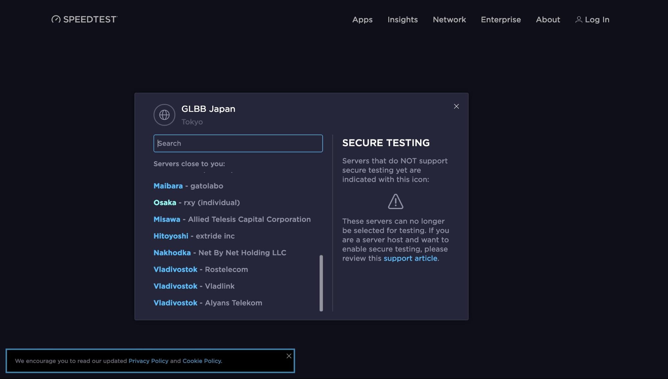Click the support article link
The image size is (668, 379).
(x=410, y=257)
